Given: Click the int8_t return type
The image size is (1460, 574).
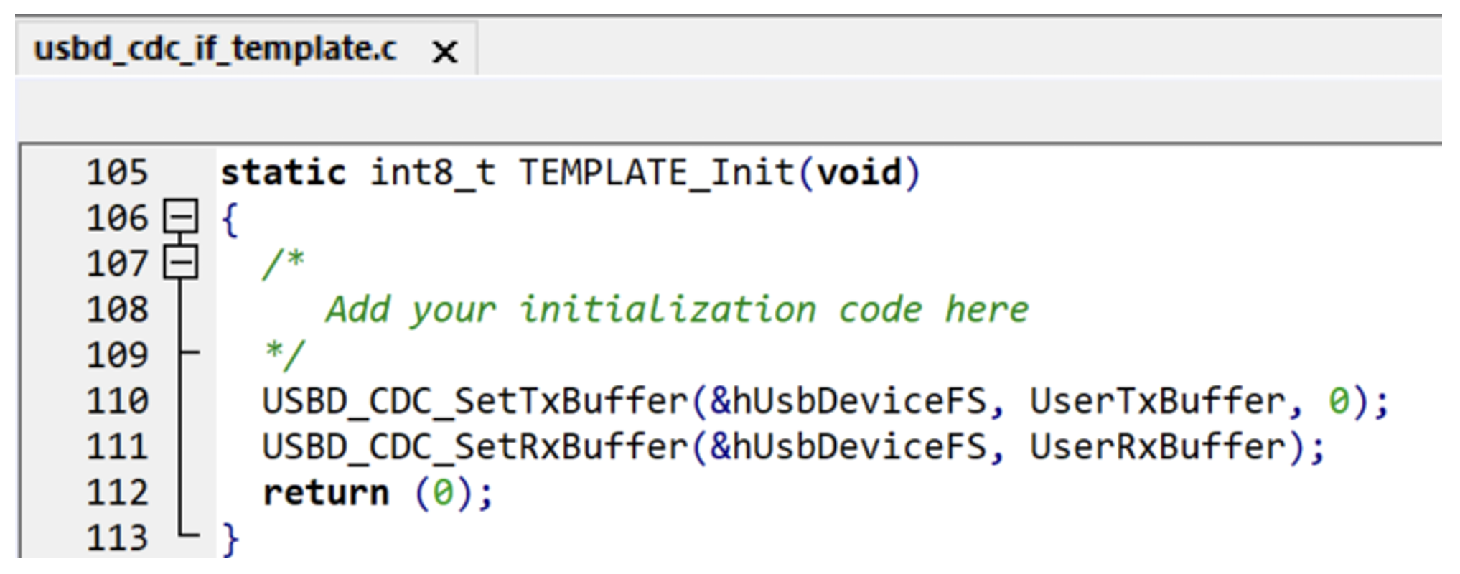Looking at the screenshot, I should [432, 173].
